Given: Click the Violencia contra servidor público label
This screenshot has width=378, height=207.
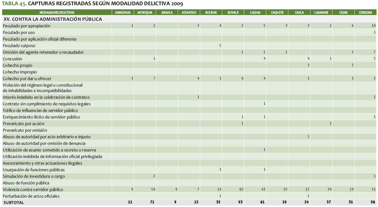Looking at the screenshot, I should tap(33, 190).
